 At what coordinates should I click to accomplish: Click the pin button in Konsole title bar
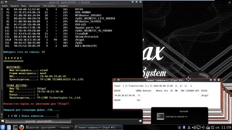[6, 2]
